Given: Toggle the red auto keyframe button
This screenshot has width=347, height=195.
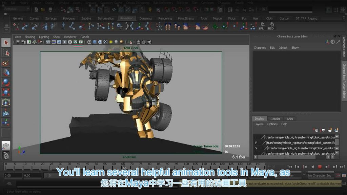Looking at the screenshot, I should tap(338, 175).
